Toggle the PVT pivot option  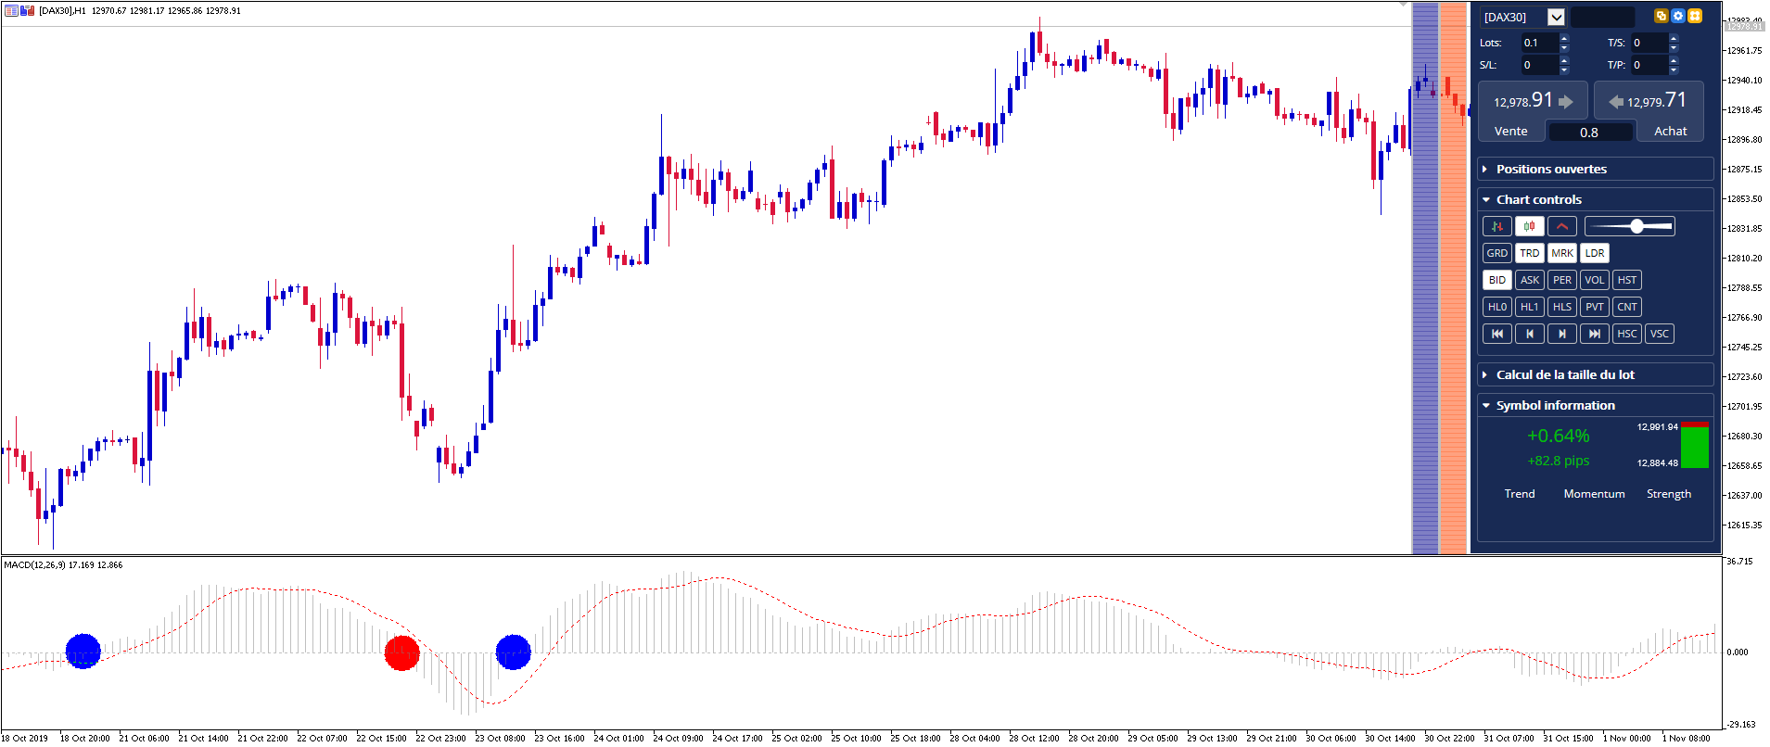point(1595,307)
